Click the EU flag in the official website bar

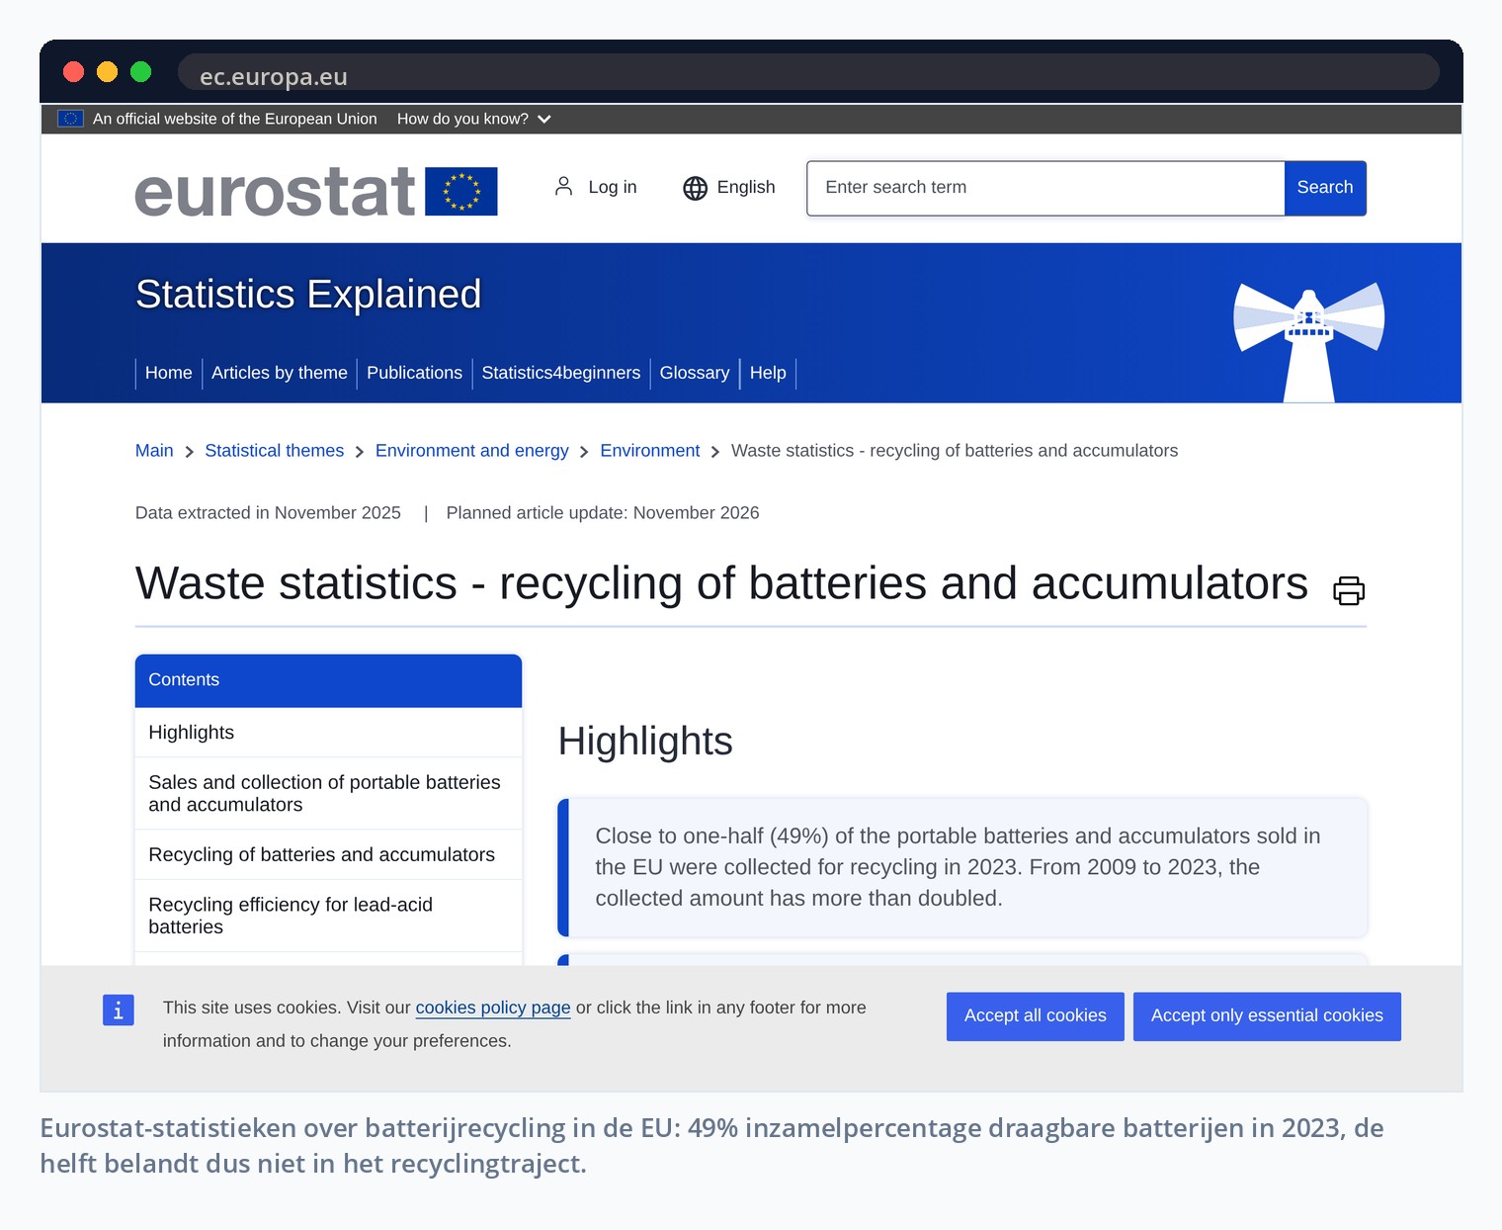70,119
